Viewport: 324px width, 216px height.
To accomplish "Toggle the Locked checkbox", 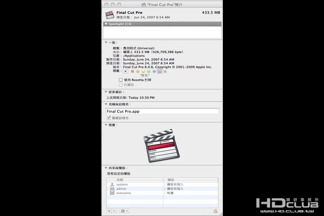I will click(121, 85).
